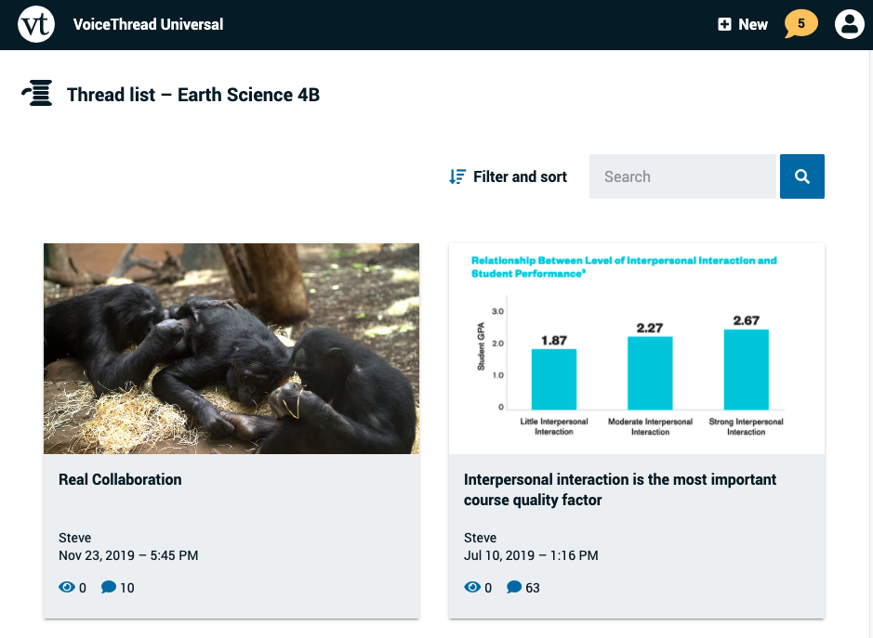The width and height of the screenshot is (873, 638).
Task: Click the thread list spool icon
Action: click(37, 94)
